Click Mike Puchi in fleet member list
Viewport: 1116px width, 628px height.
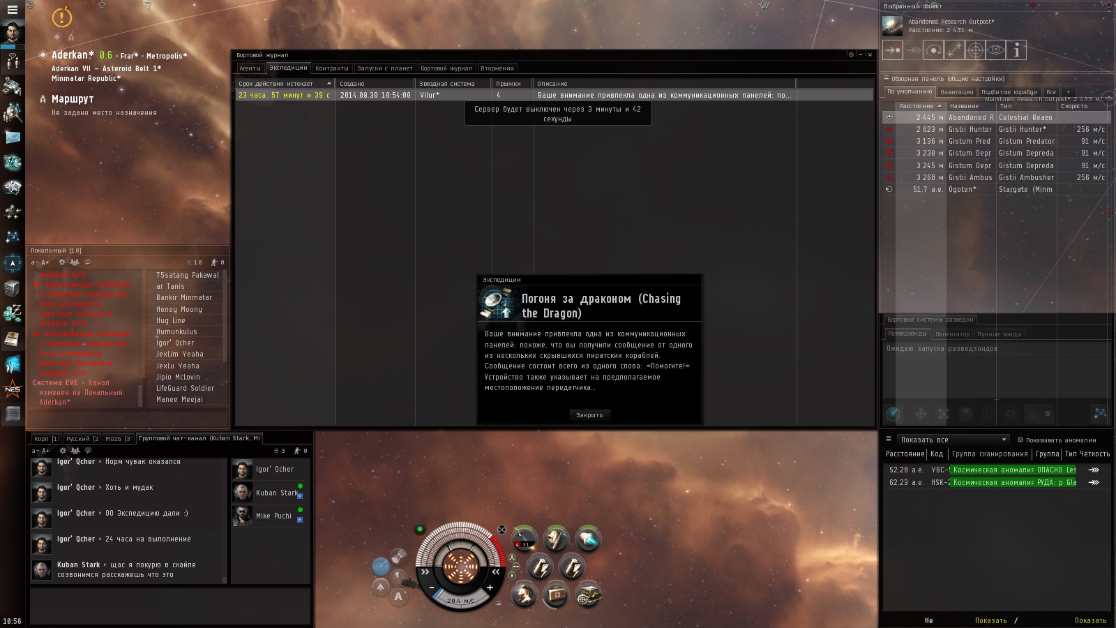coord(269,516)
